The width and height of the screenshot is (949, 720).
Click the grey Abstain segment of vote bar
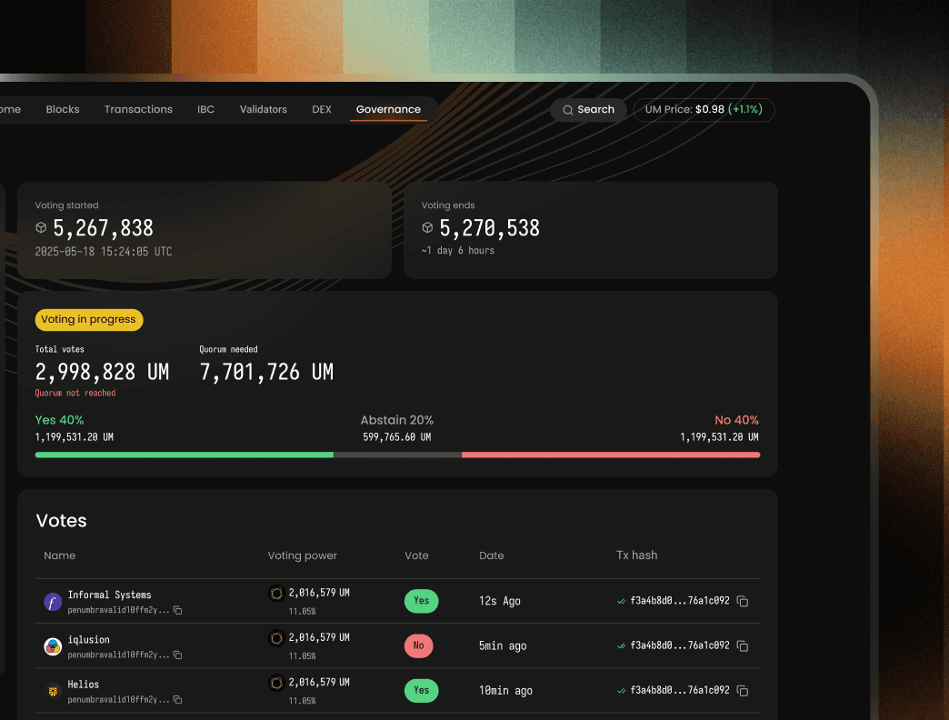397,455
